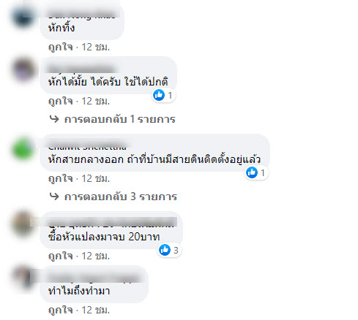Screen dimensions: 358x320
Task: Like the "หักทิ้ง" comment
Action: [x=61, y=47]
